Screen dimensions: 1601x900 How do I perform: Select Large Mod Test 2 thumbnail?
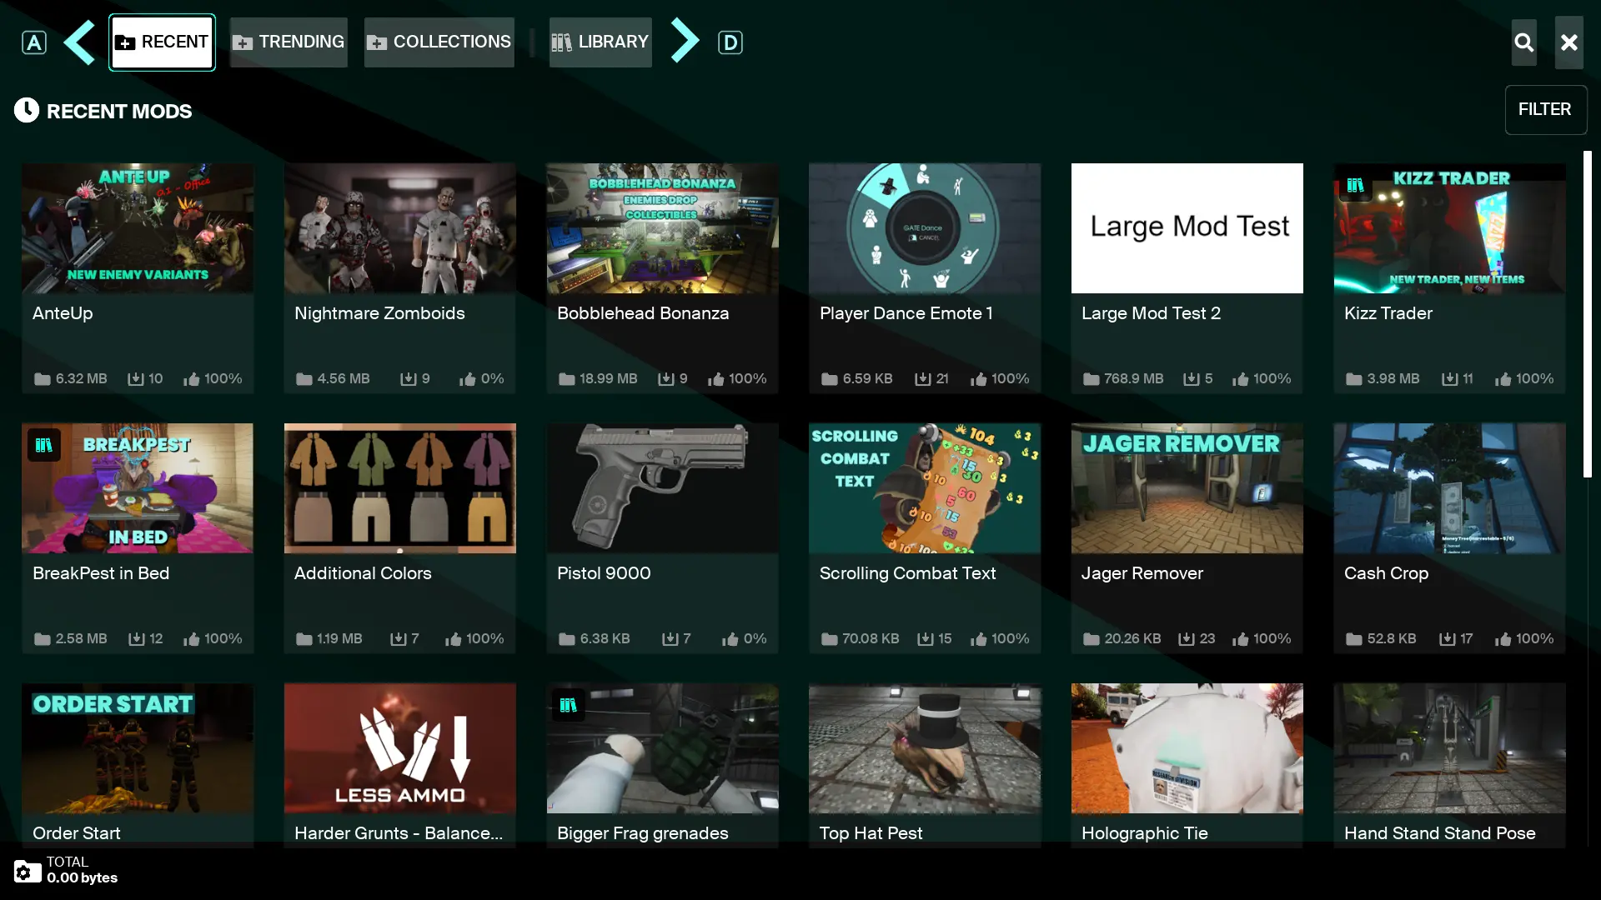(x=1187, y=228)
